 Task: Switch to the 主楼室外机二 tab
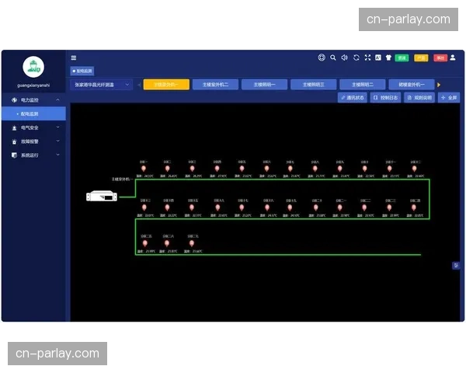coord(215,85)
